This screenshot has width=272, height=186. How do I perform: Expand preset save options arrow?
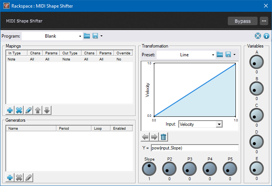(234, 54)
